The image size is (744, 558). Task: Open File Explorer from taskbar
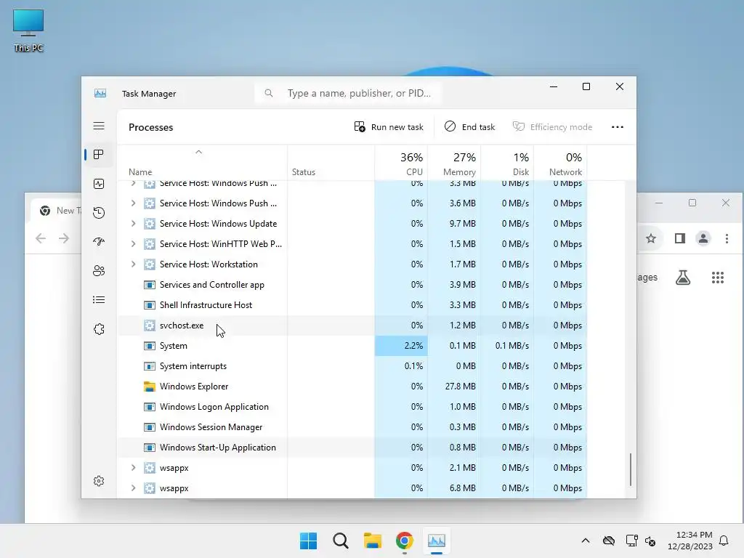373,541
